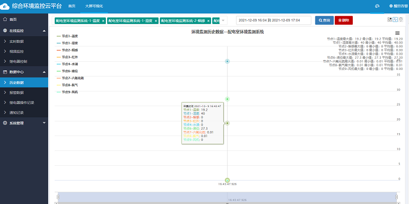The height and width of the screenshot is (204, 409).
Task: Expand the 系统管理 sidebar section
Action: point(44,123)
